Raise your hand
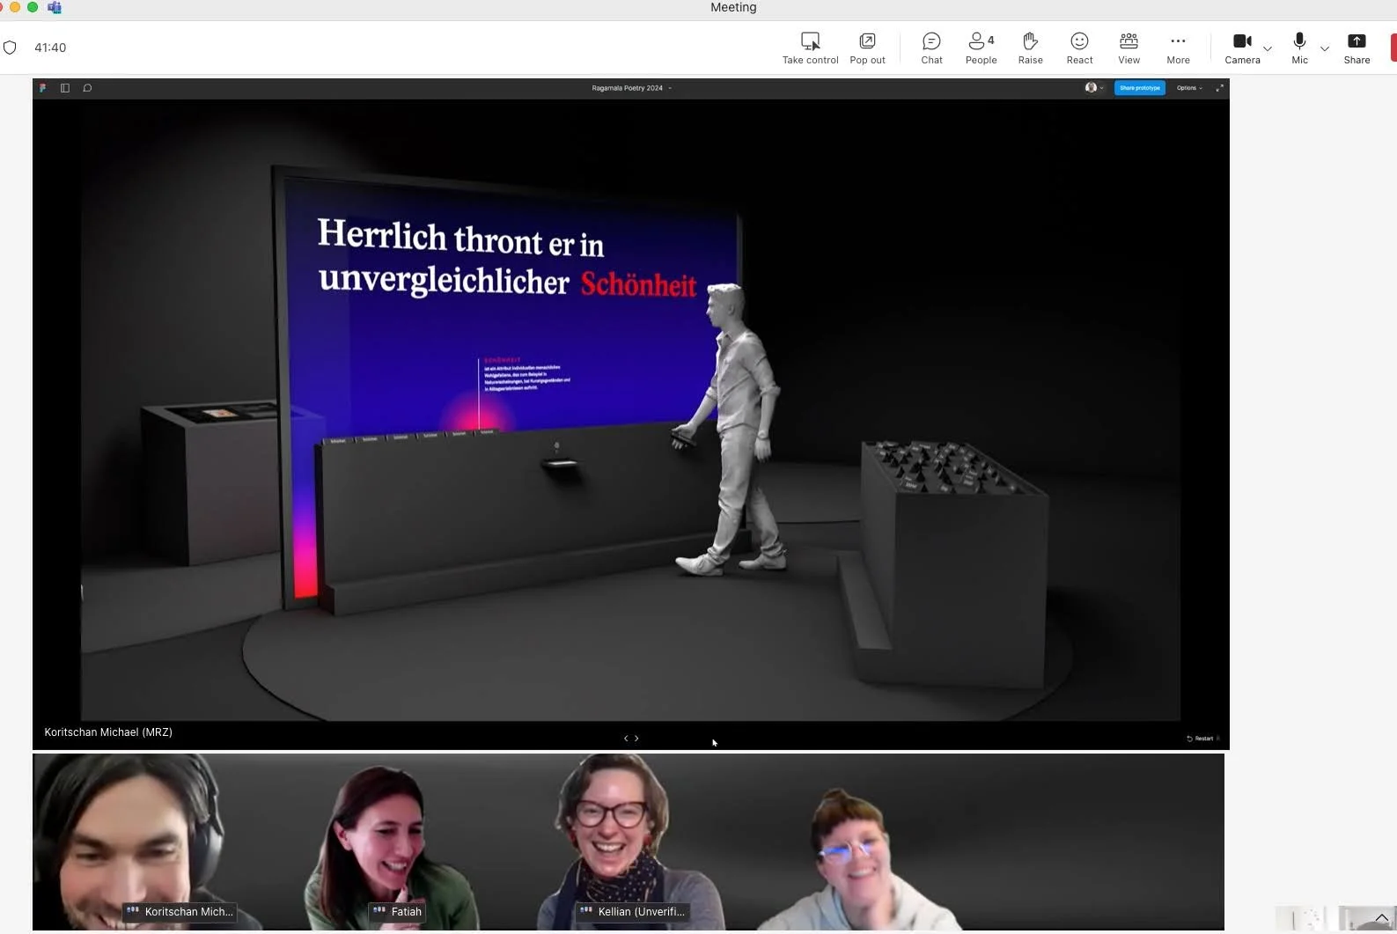Viewport: 1397px width, 934px height. [1030, 48]
